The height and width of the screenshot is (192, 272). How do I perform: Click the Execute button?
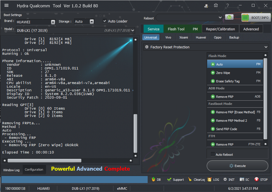(x=237, y=166)
